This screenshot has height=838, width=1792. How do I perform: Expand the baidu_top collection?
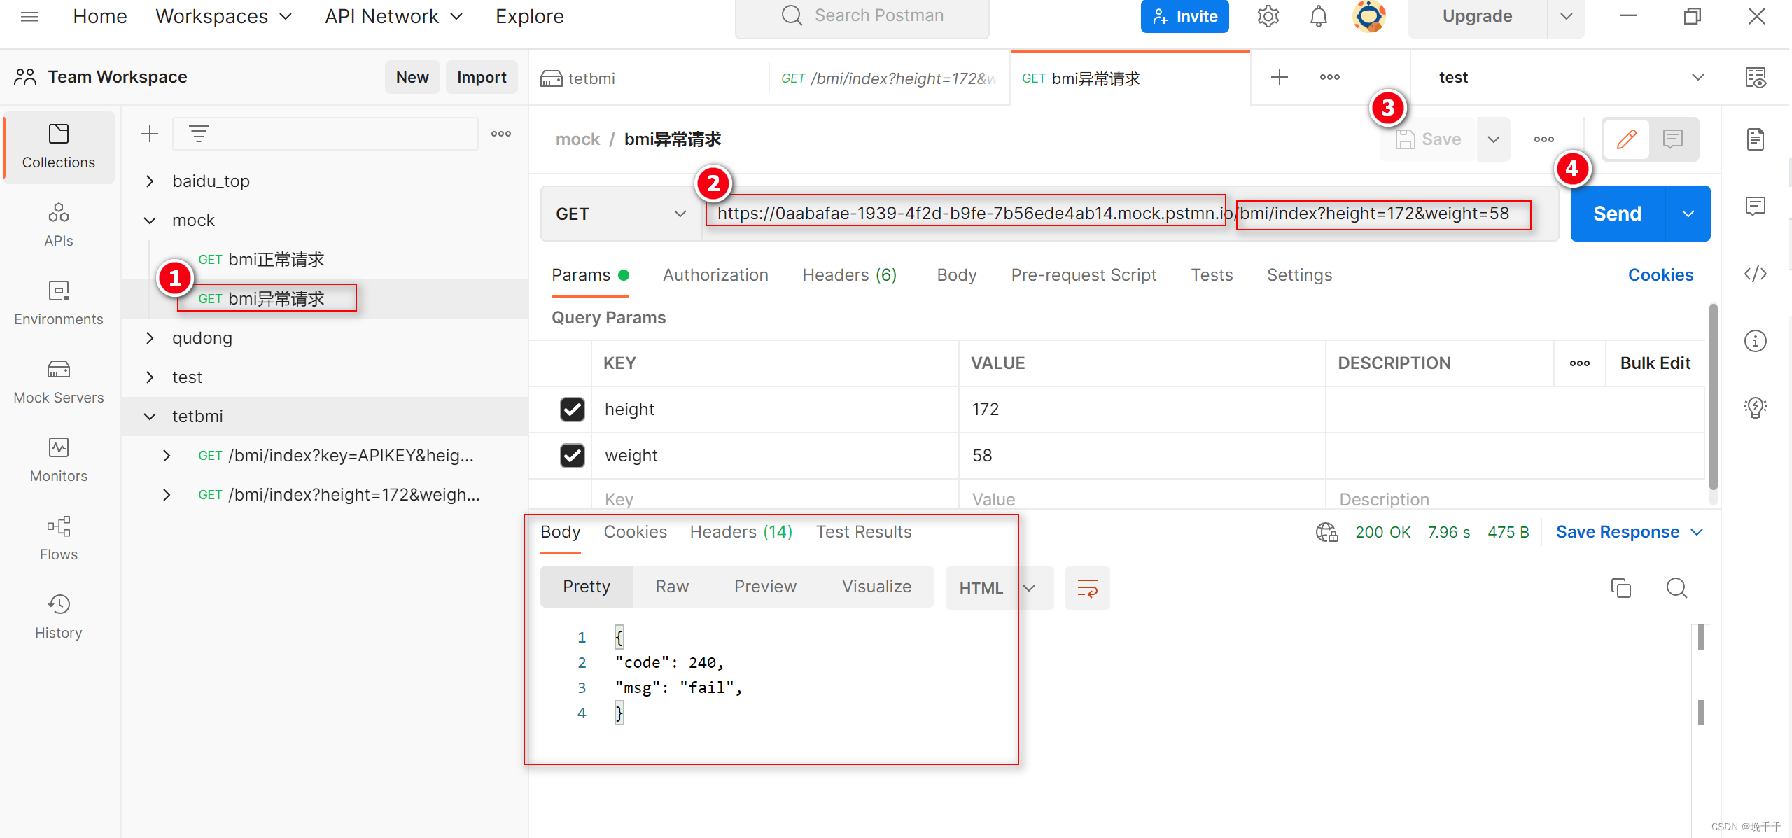pos(150,181)
